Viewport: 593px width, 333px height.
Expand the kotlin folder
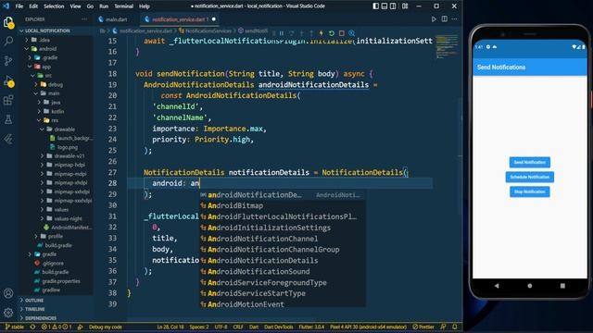[x=57, y=111]
